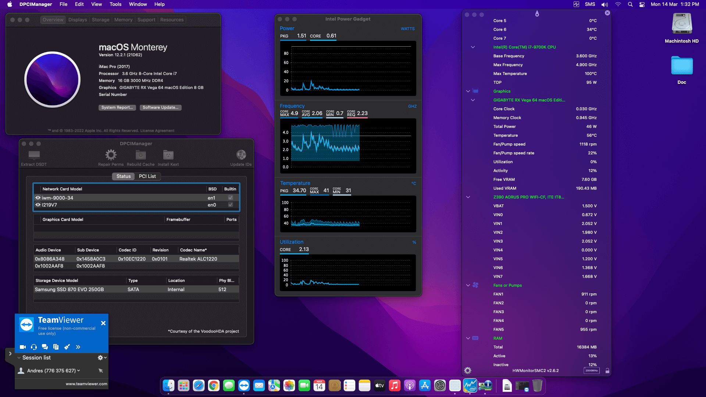This screenshot has width=706, height=397.
Task: Open Intel Power Gadget in the Dock
Action: point(470,385)
